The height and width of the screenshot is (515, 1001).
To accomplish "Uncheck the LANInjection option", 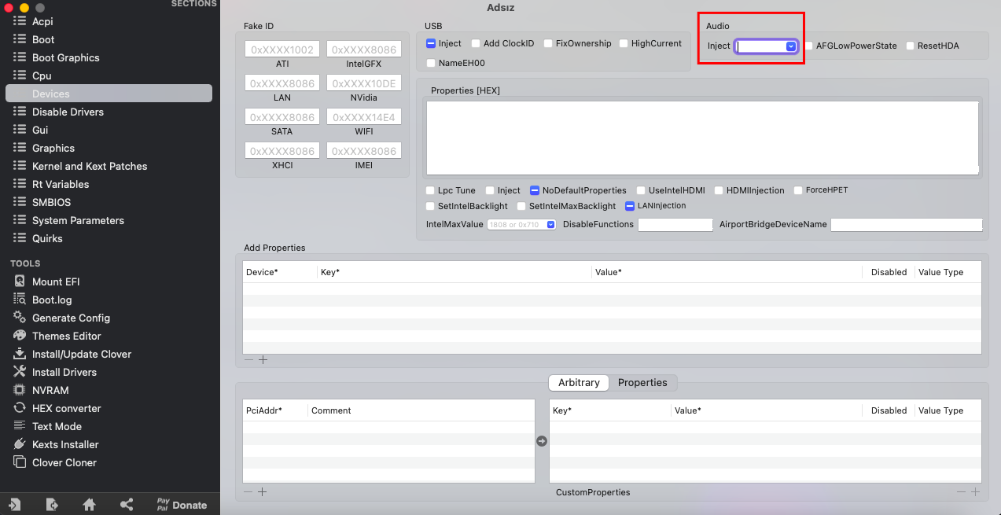I will (x=630, y=206).
